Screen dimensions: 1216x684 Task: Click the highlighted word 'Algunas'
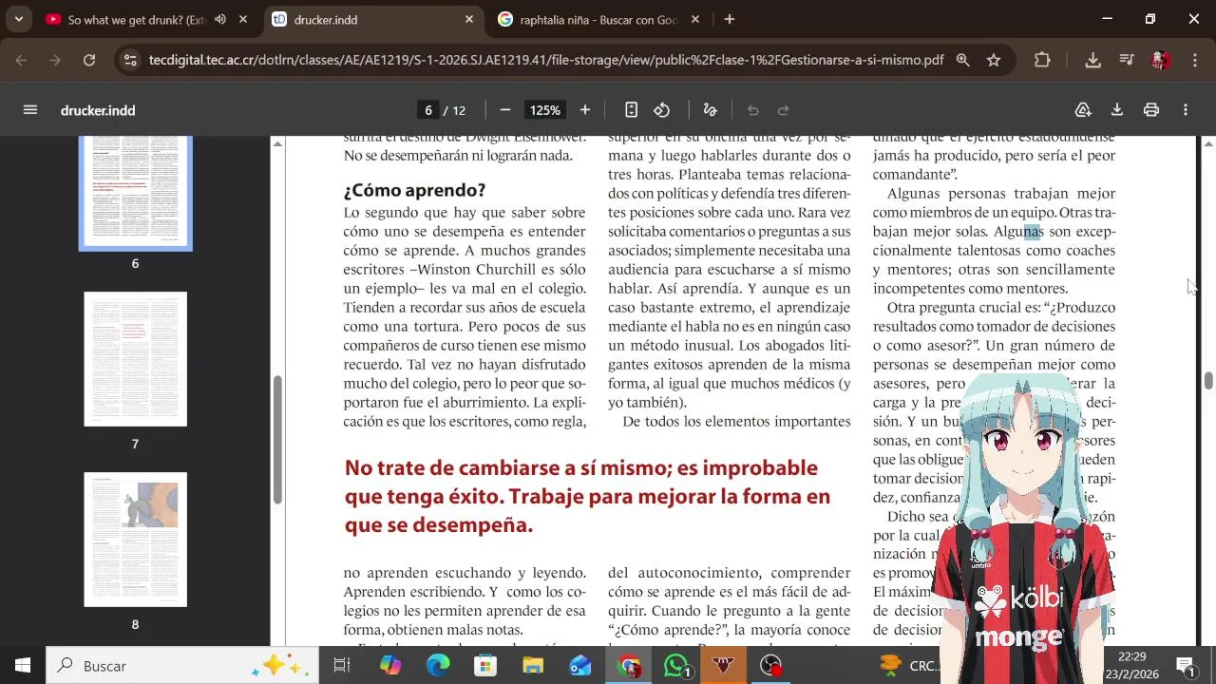(1018, 232)
